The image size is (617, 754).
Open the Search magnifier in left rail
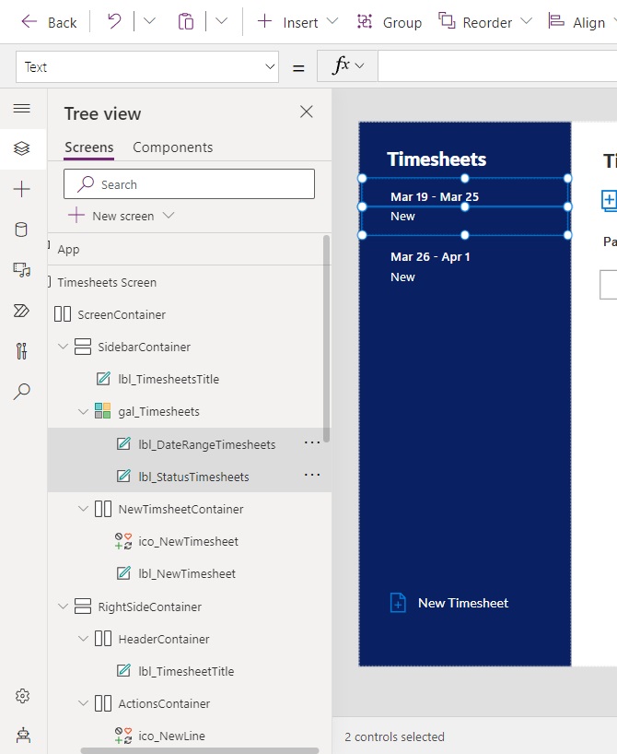tap(22, 392)
